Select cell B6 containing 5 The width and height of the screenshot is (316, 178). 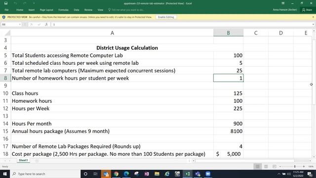click(x=228, y=63)
